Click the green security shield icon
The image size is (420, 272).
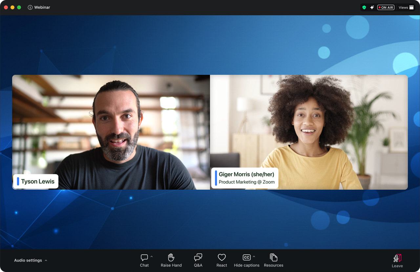click(364, 8)
